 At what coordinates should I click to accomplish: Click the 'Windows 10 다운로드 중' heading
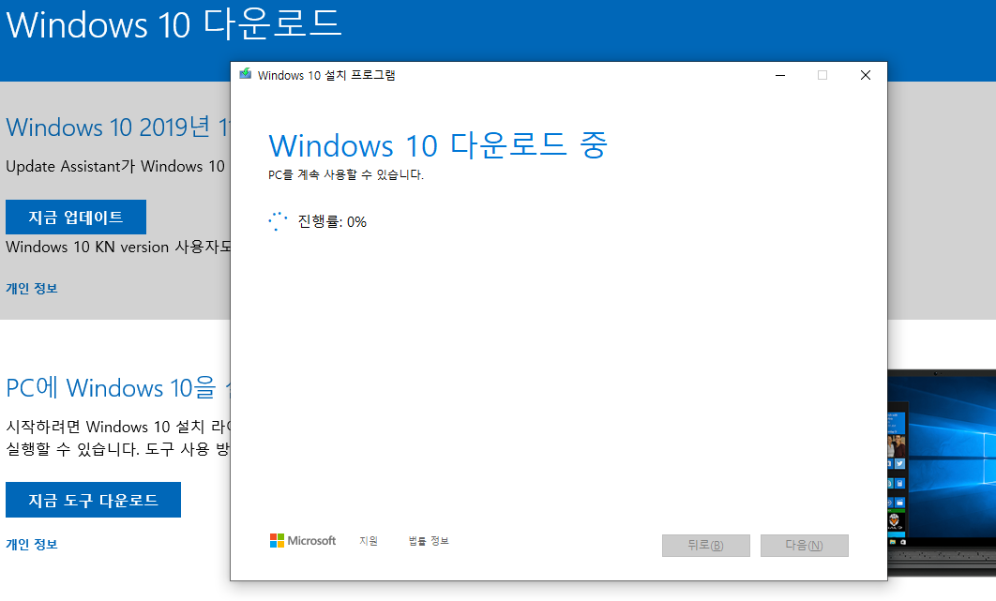coord(438,145)
